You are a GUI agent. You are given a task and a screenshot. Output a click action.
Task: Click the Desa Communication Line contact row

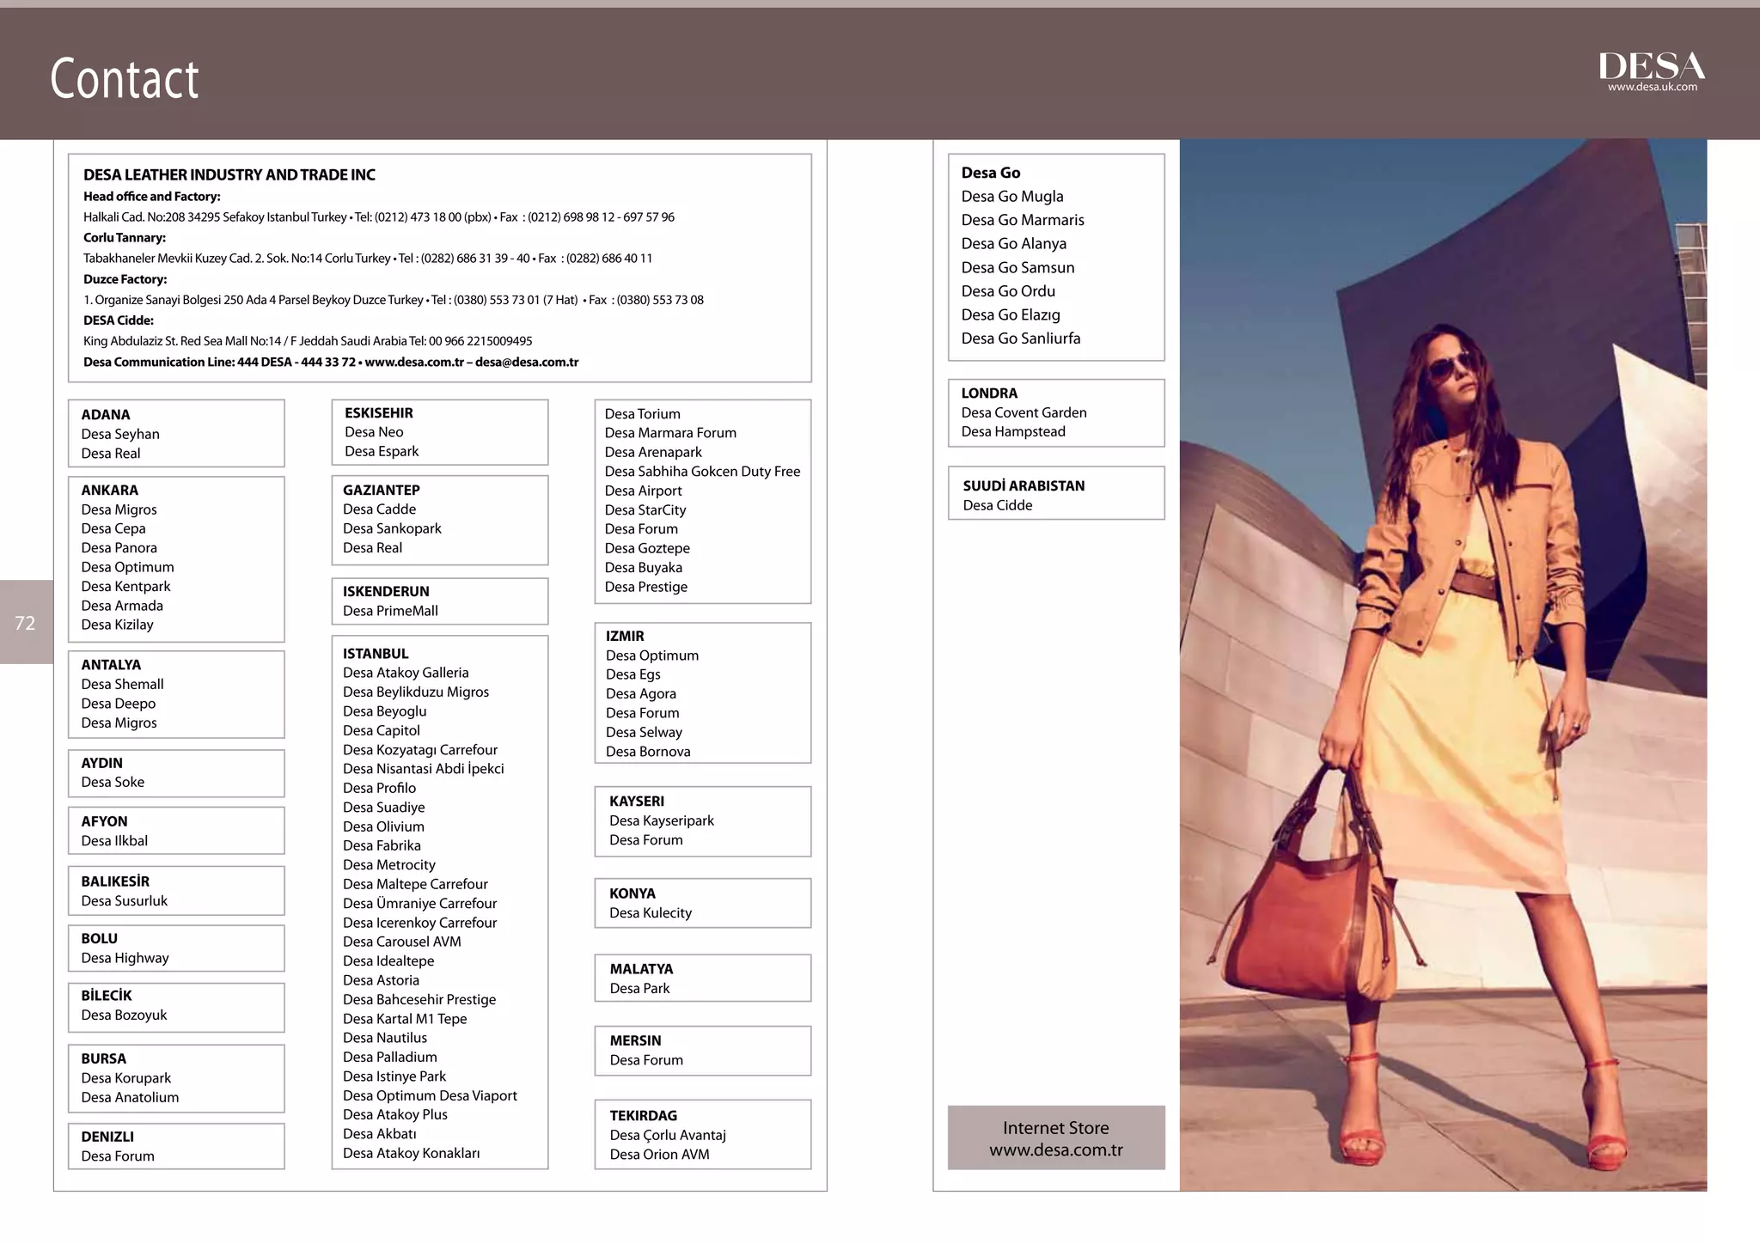331,362
